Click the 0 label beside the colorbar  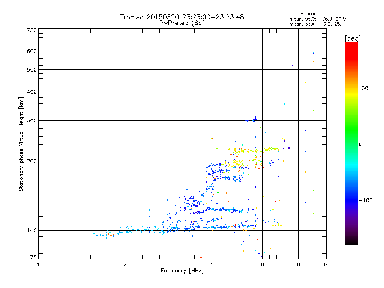(x=360, y=144)
